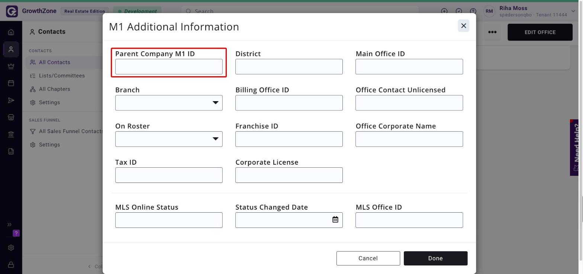Open Lists/Committees in the sidebar
Screen dimensions: 583x274
click(x=62, y=76)
